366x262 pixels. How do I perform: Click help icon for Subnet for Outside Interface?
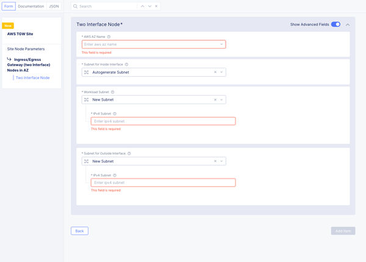[129, 154]
